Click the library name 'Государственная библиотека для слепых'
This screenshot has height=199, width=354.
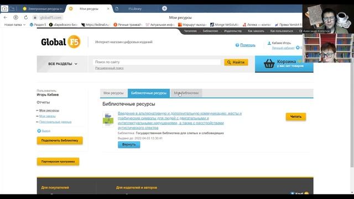point(180,133)
